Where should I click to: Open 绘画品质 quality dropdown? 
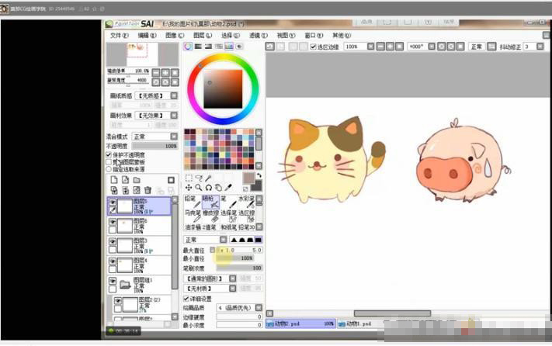pos(259,308)
